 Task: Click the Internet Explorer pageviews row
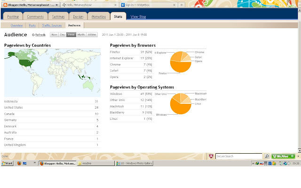132,58
